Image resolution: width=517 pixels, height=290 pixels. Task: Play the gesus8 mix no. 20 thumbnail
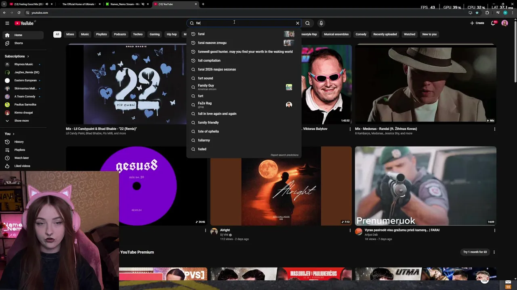[x=137, y=186]
